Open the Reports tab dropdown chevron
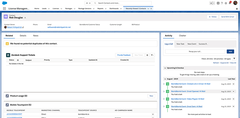Screen dimensions: 240x118 106,9
